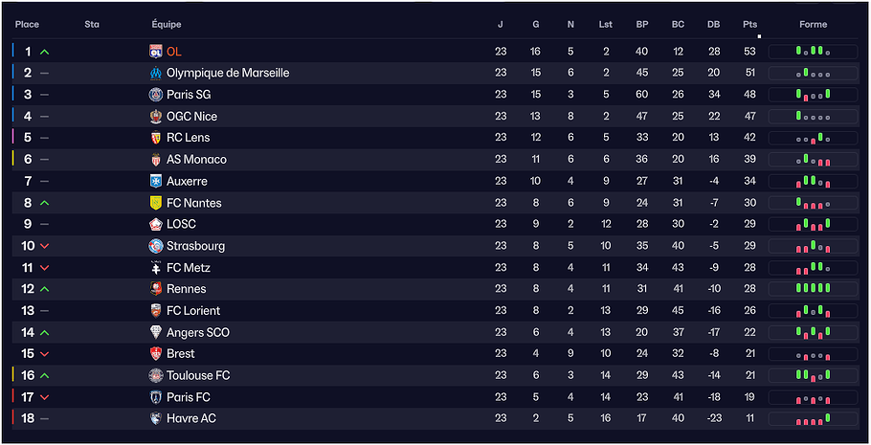Click the Rennes form results bars

coord(813,289)
